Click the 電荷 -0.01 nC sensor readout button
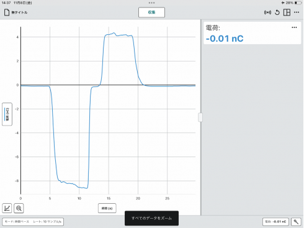Screen dimensions: 304x228 (x=275, y=222)
